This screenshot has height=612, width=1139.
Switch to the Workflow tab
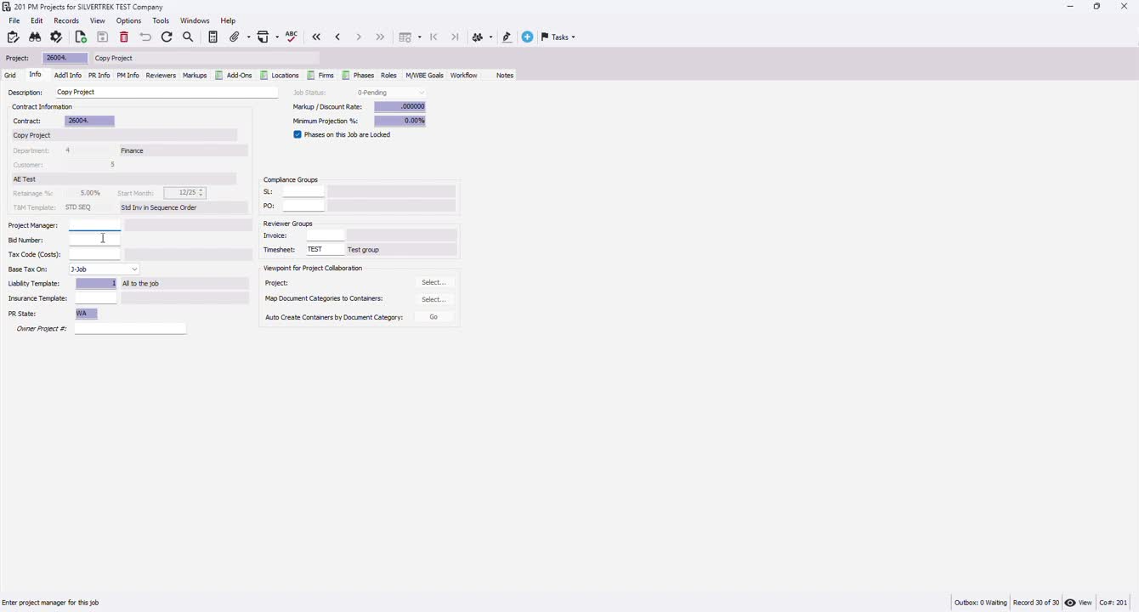pos(463,76)
